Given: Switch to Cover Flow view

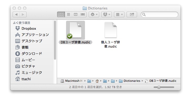Looking at the screenshot, I should coord(83,14).
